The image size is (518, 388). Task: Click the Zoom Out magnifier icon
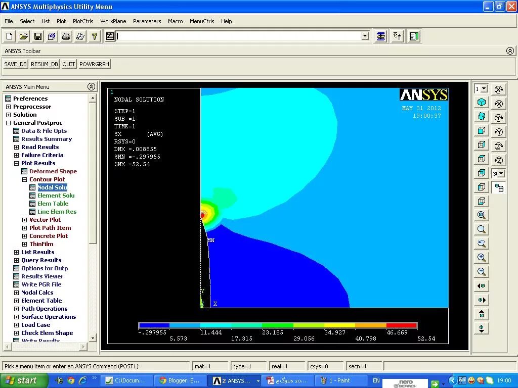(x=482, y=272)
